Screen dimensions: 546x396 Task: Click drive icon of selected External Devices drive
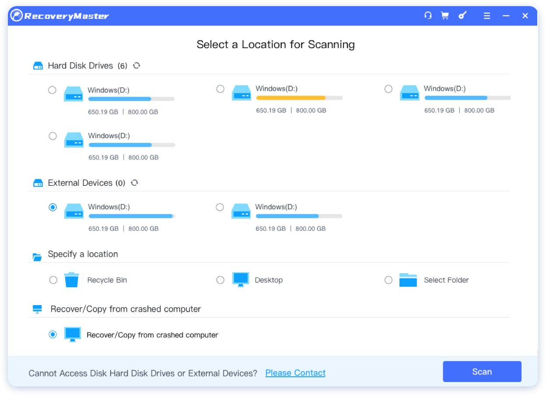click(x=74, y=211)
